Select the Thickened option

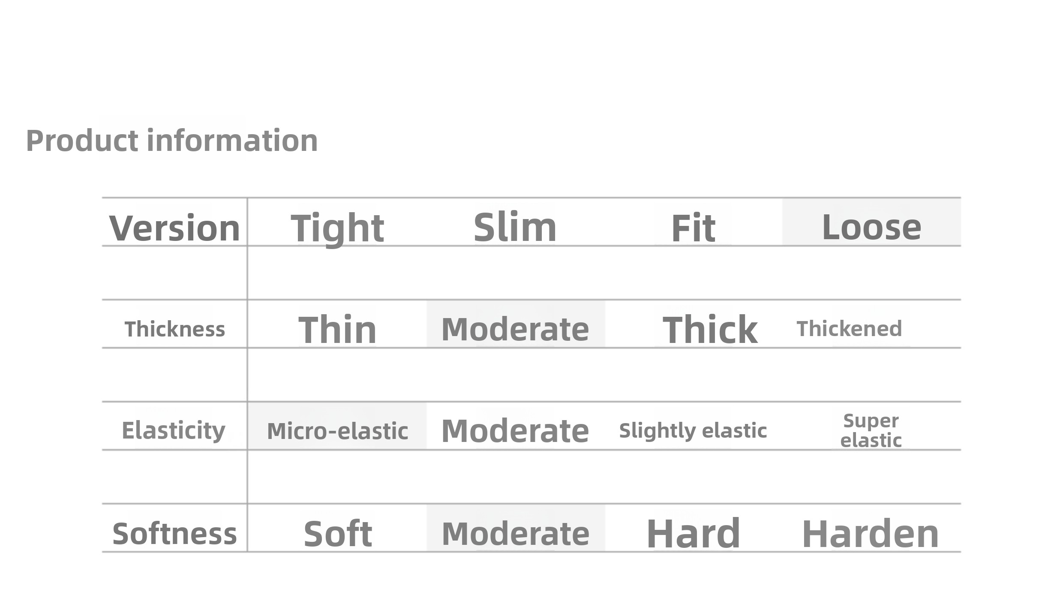pyautogui.click(x=849, y=329)
